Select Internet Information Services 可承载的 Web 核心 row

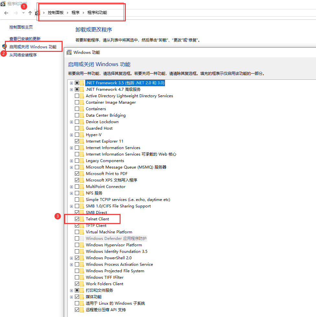(131, 154)
